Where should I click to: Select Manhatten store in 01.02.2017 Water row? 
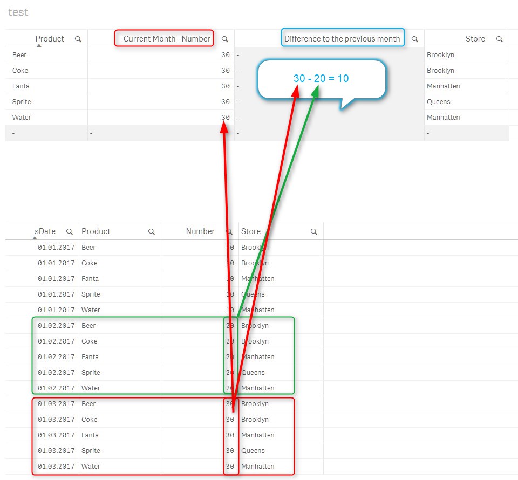(x=258, y=388)
